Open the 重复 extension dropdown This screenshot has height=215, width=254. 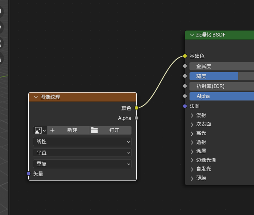[x=82, y=164]
